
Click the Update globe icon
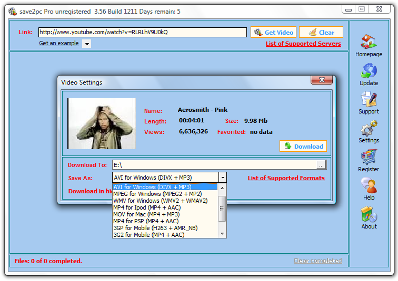point(369,70)
